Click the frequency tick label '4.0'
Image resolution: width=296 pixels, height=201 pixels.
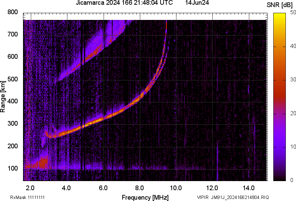pyautogui.click(x=66, y=188)
